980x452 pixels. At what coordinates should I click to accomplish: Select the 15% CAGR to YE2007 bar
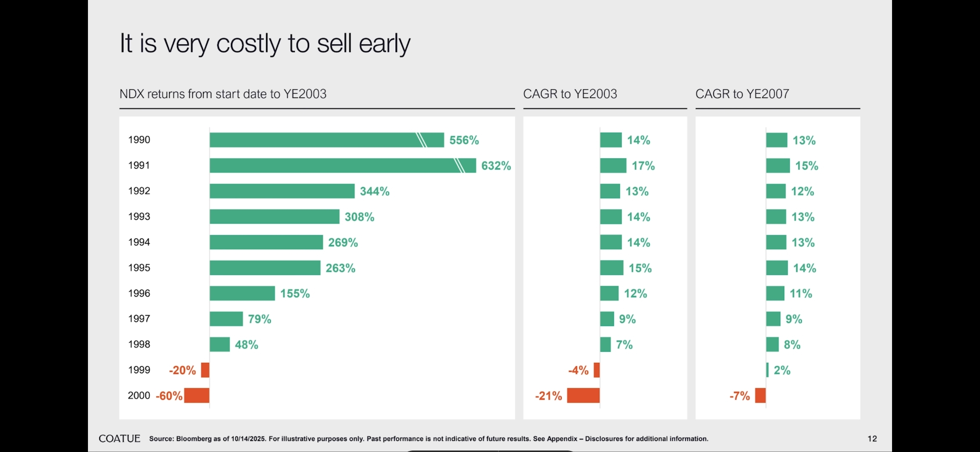tap(778, 166)
